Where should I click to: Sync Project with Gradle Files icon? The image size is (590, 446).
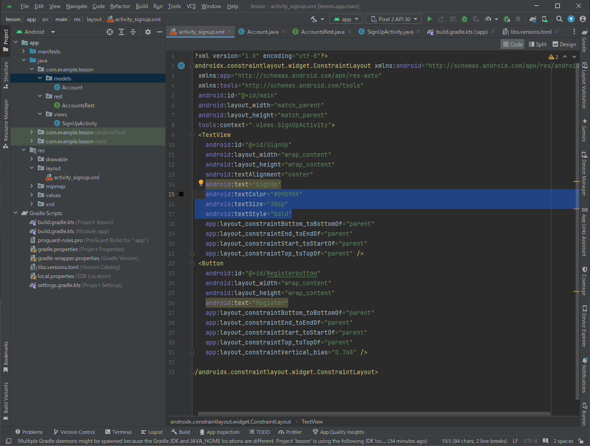coord(533,19)
